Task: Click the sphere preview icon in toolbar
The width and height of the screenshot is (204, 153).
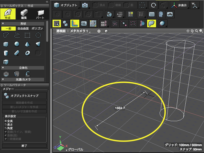Action: 162,23
